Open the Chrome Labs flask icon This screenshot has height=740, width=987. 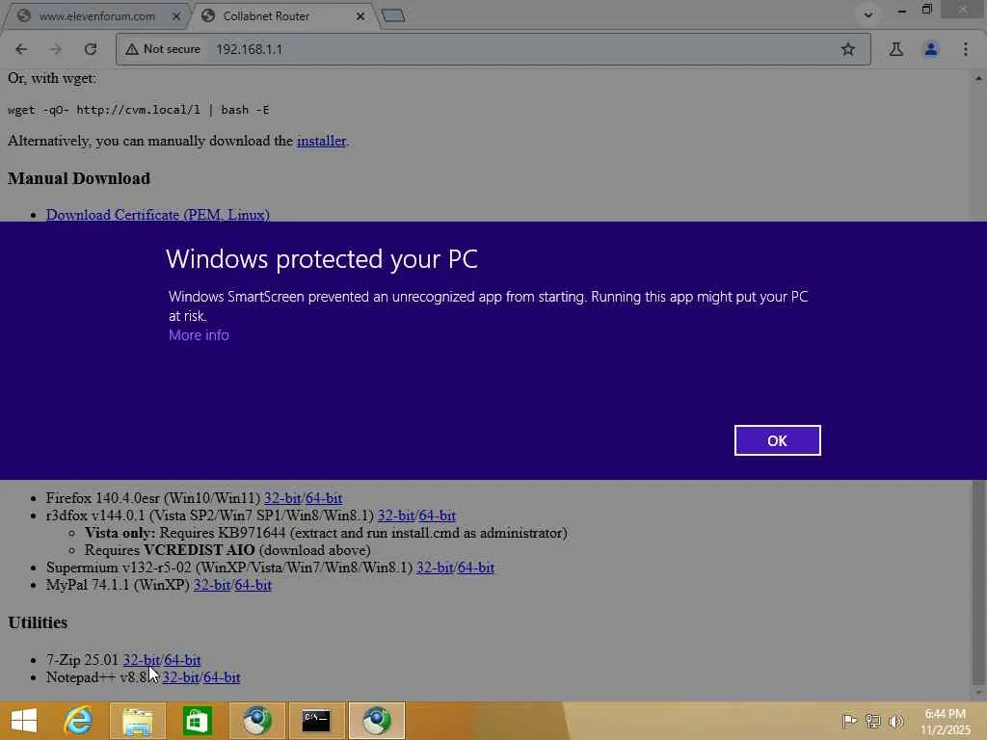895,49
